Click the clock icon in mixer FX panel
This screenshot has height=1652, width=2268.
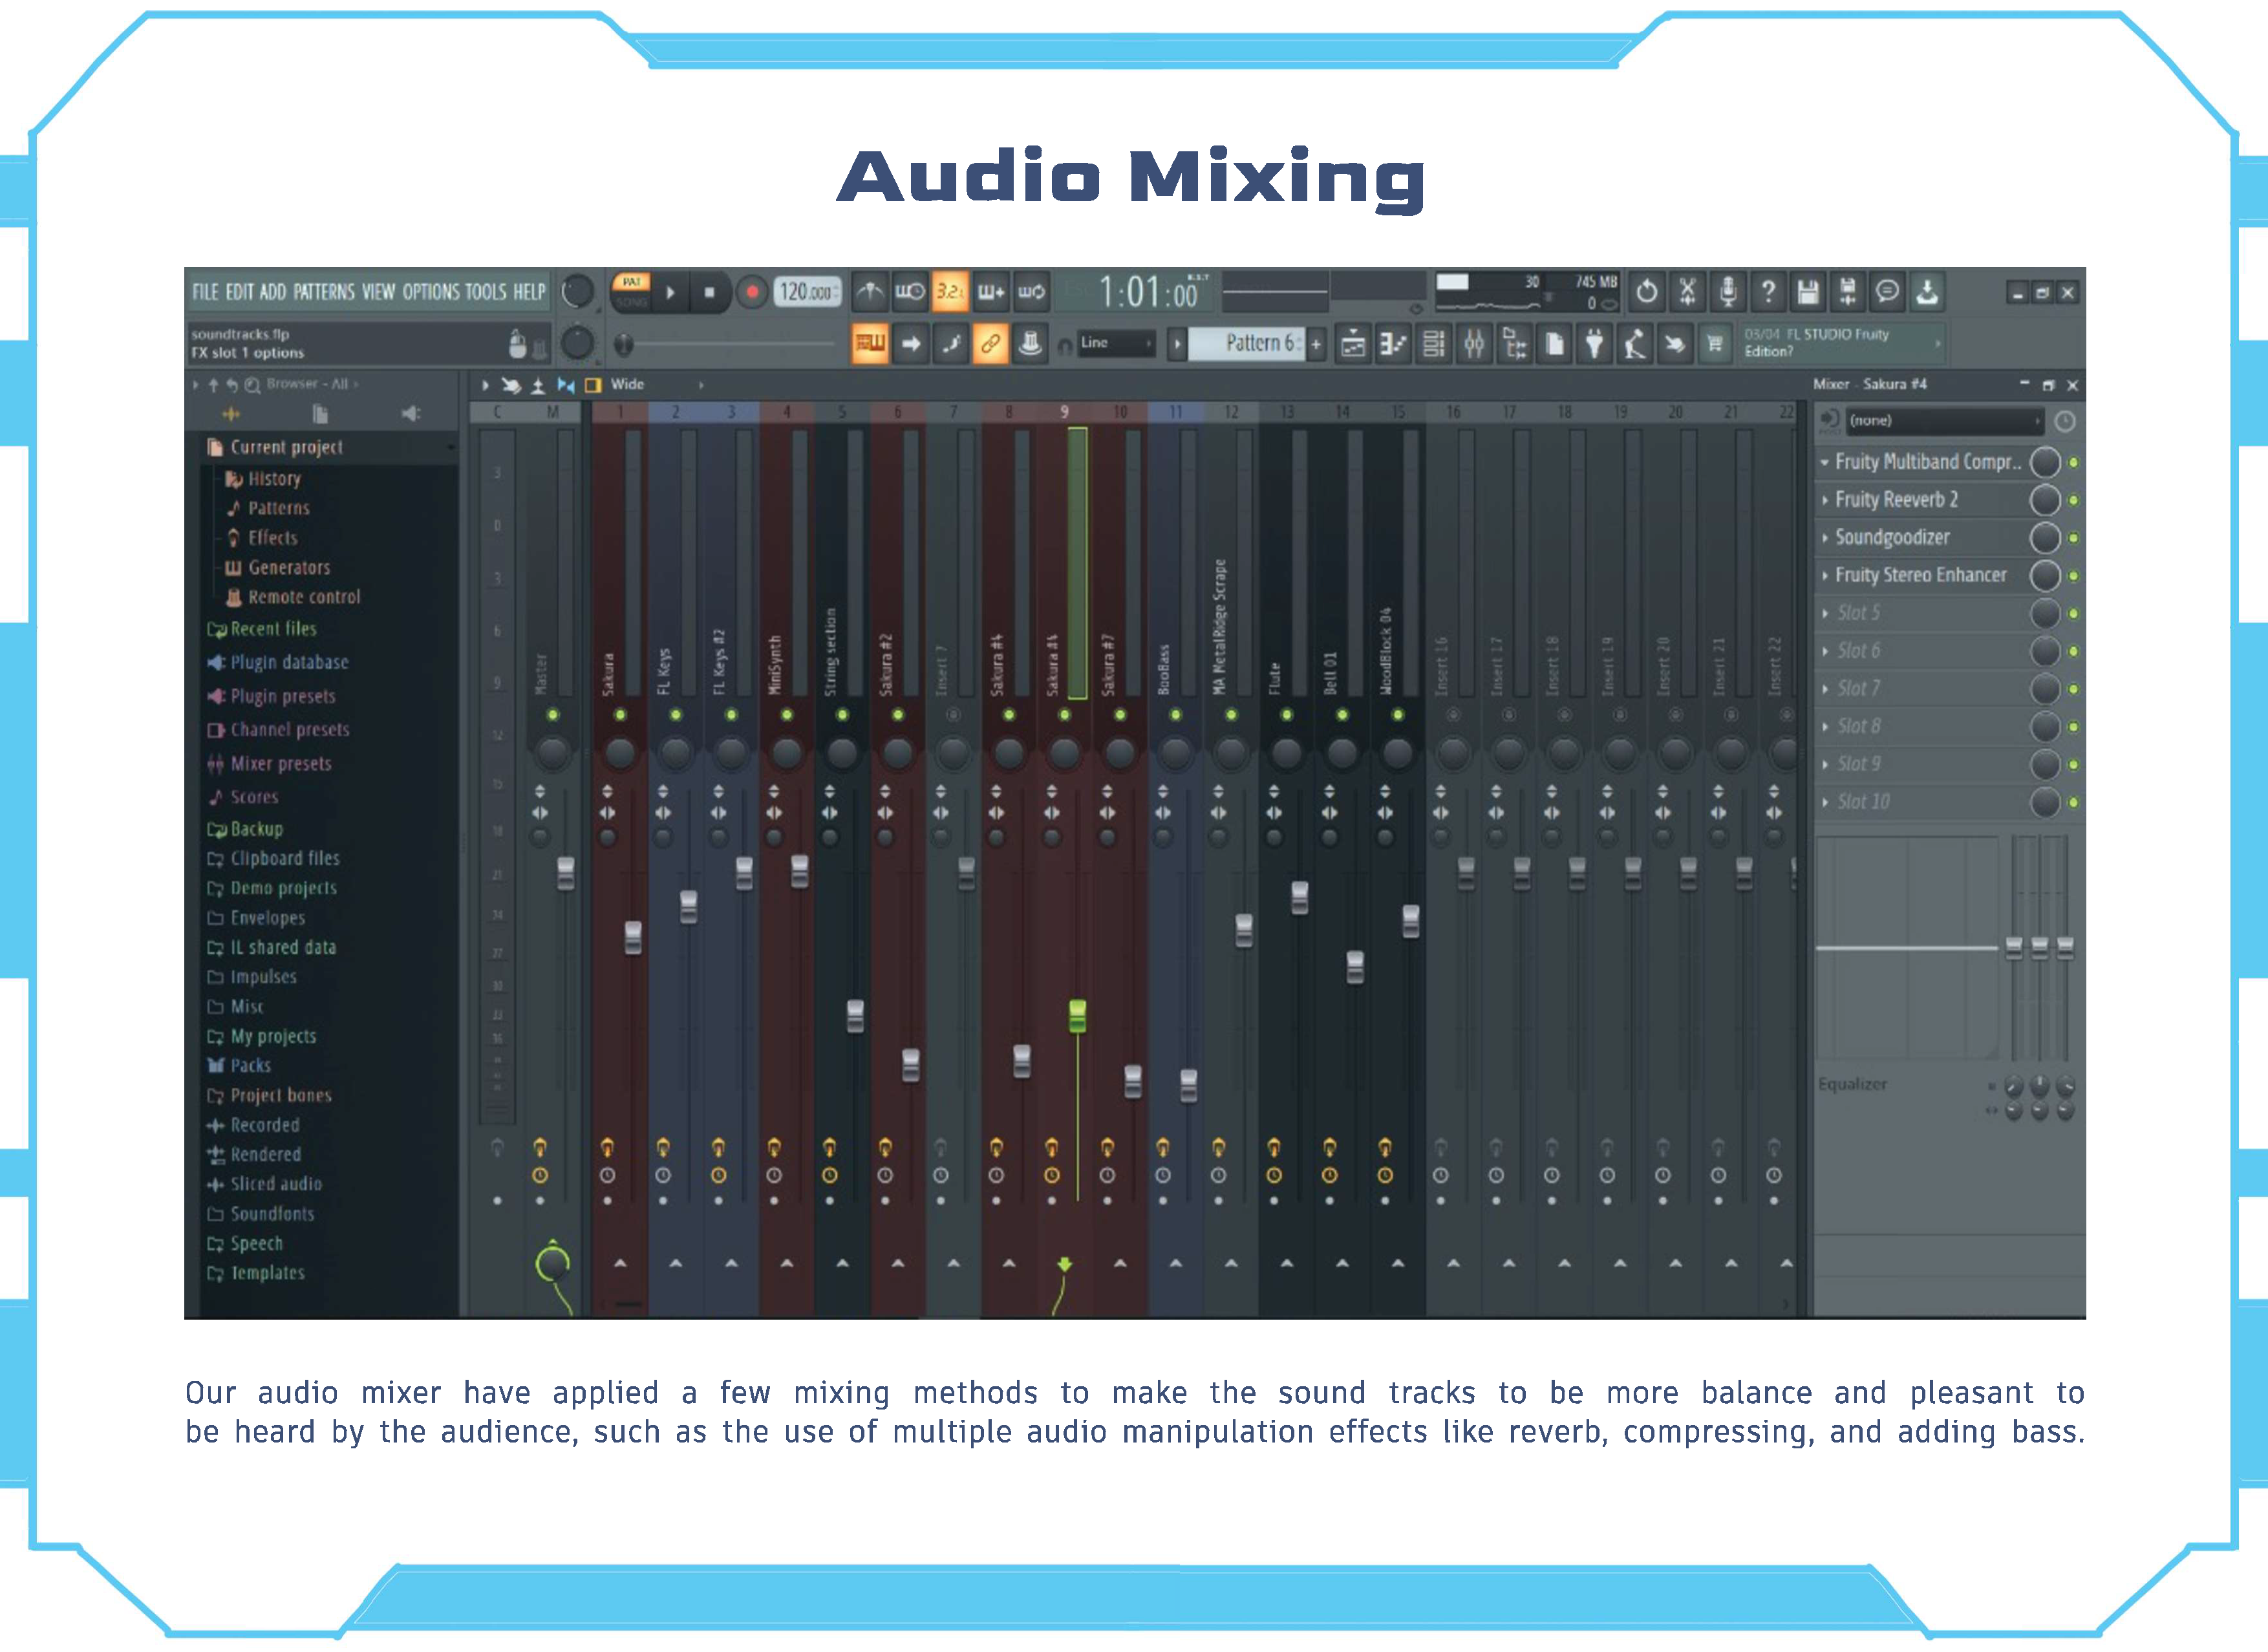pos(2065,421)
